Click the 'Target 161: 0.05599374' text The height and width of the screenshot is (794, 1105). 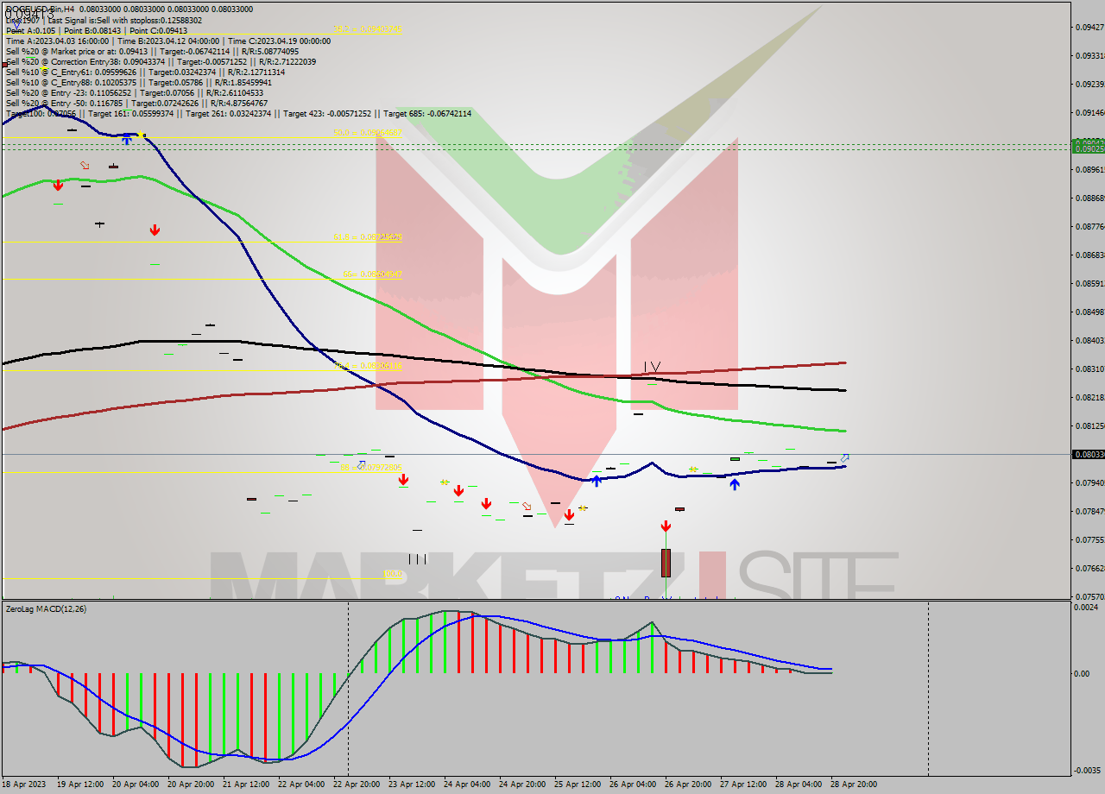130,113
